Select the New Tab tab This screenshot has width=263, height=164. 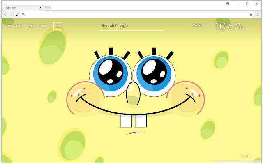pos(23,7)
